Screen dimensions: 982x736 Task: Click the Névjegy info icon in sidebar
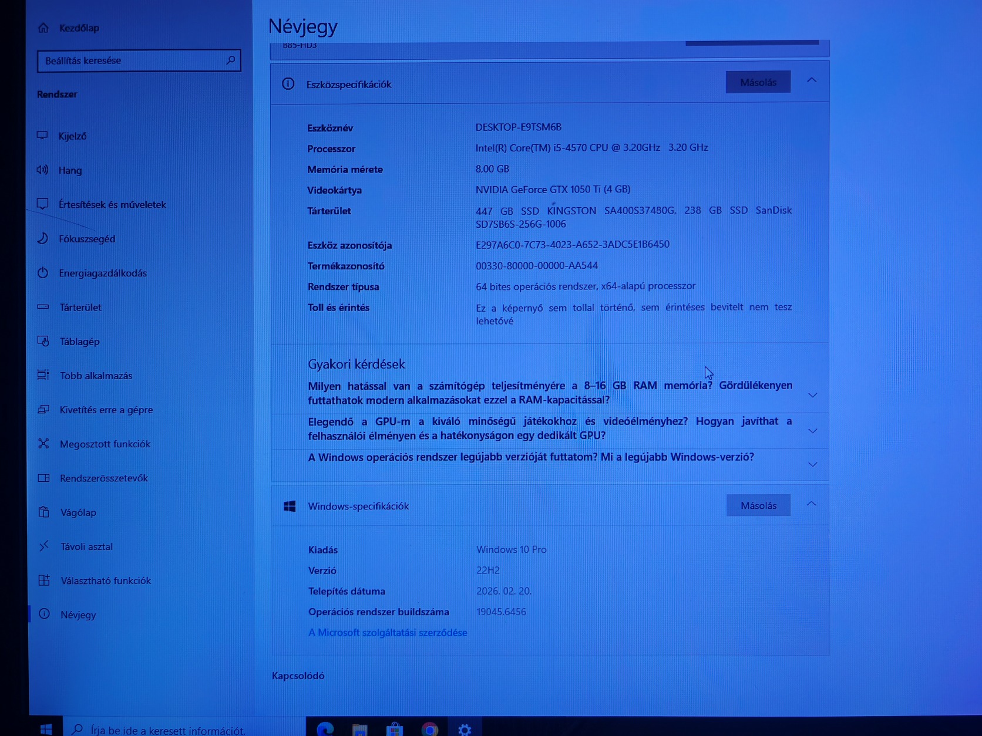coord(44,614)
